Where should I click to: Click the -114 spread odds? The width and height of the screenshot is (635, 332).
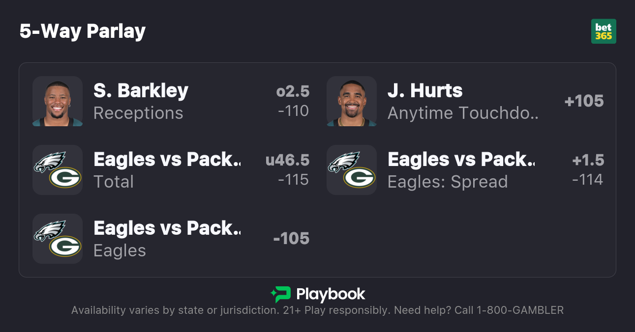[587, 180]
